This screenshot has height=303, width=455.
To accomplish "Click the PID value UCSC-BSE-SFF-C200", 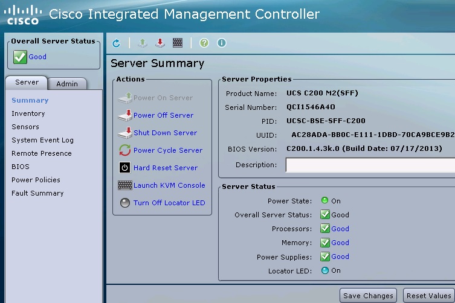I will 326,121.
